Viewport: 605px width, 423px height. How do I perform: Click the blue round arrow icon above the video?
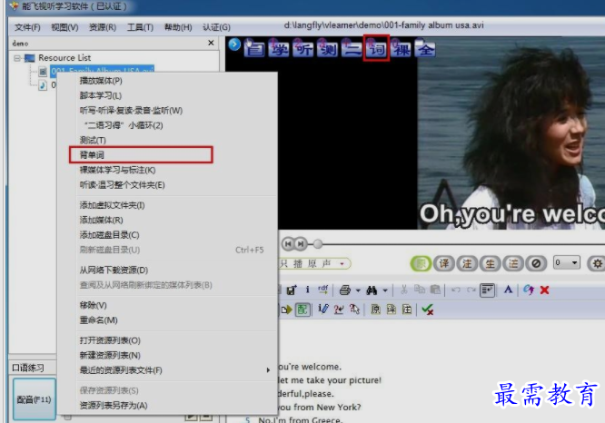(x=234, y=44)
